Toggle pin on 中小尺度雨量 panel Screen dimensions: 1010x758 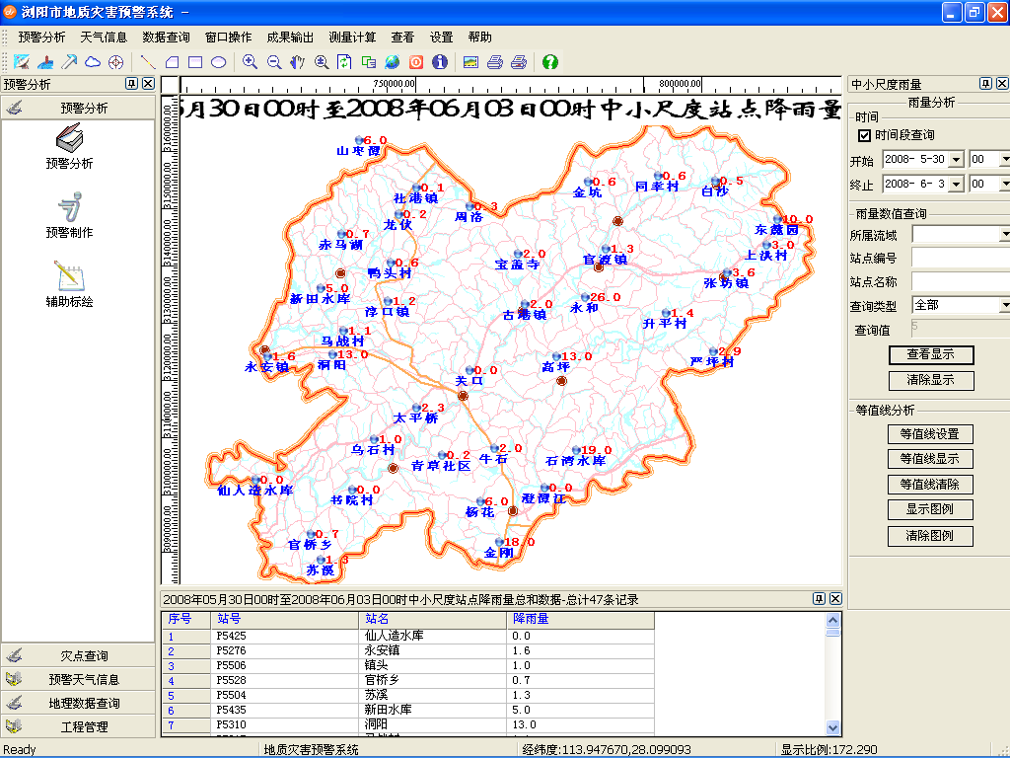click(984, 84)
